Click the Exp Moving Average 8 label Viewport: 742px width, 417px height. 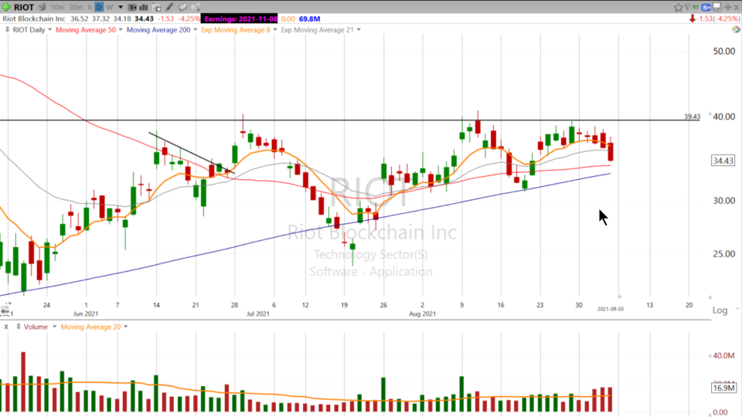[236, 30]
